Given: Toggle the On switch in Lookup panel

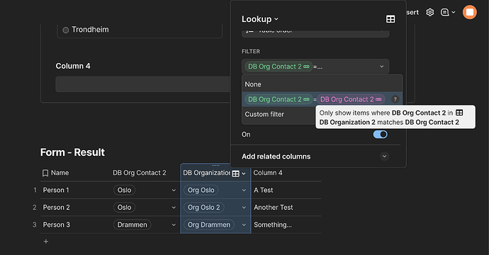Looking at the screenshot, I should 380,135.
